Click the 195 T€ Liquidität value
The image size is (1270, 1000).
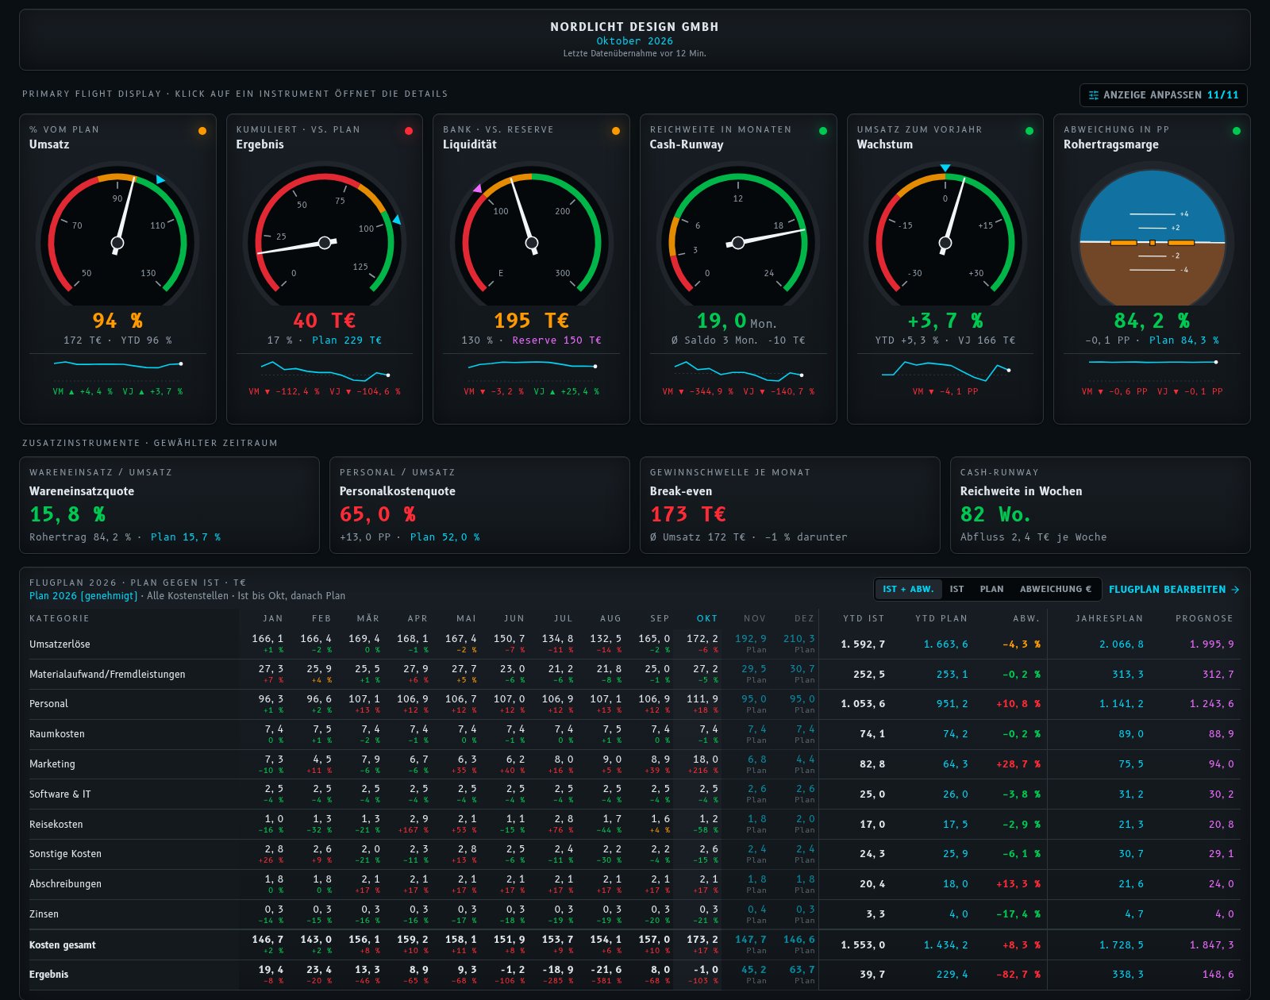pos(531,321)
